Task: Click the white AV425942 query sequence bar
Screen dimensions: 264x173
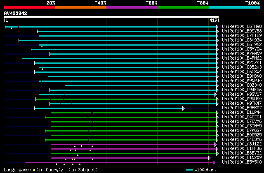Action: (111, 17)
